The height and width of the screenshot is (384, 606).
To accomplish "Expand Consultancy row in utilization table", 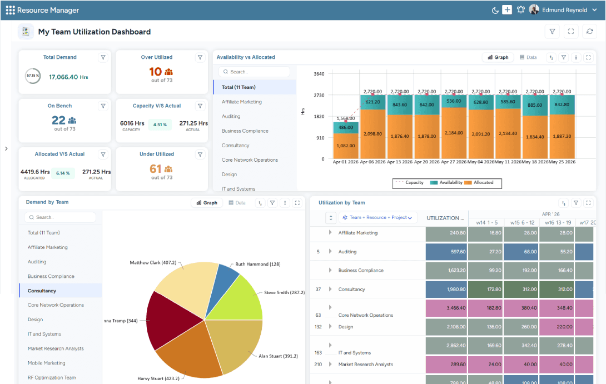I will click(x=330, y=289).
